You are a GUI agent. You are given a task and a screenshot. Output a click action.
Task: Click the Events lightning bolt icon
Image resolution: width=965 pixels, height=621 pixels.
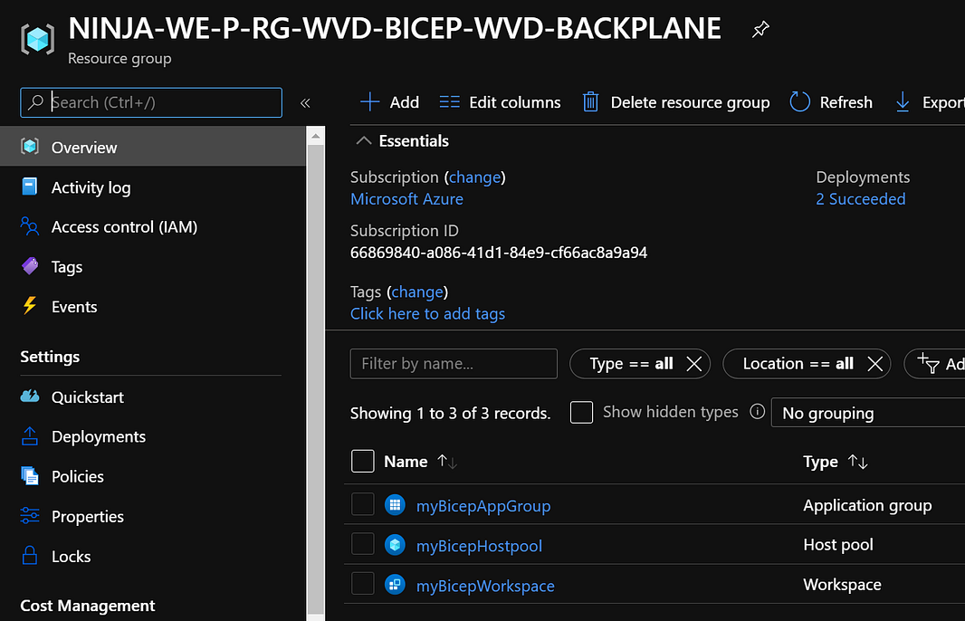click(30, 306)
